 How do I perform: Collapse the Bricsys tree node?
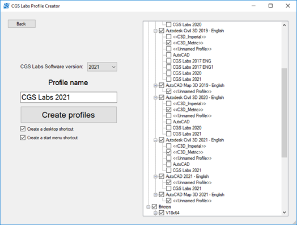(x=148, y=207)
